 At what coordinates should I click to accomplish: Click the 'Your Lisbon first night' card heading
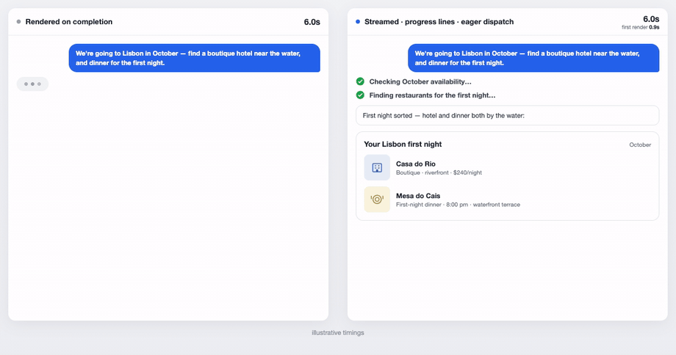pyautogui.click(x=403, y=144)
